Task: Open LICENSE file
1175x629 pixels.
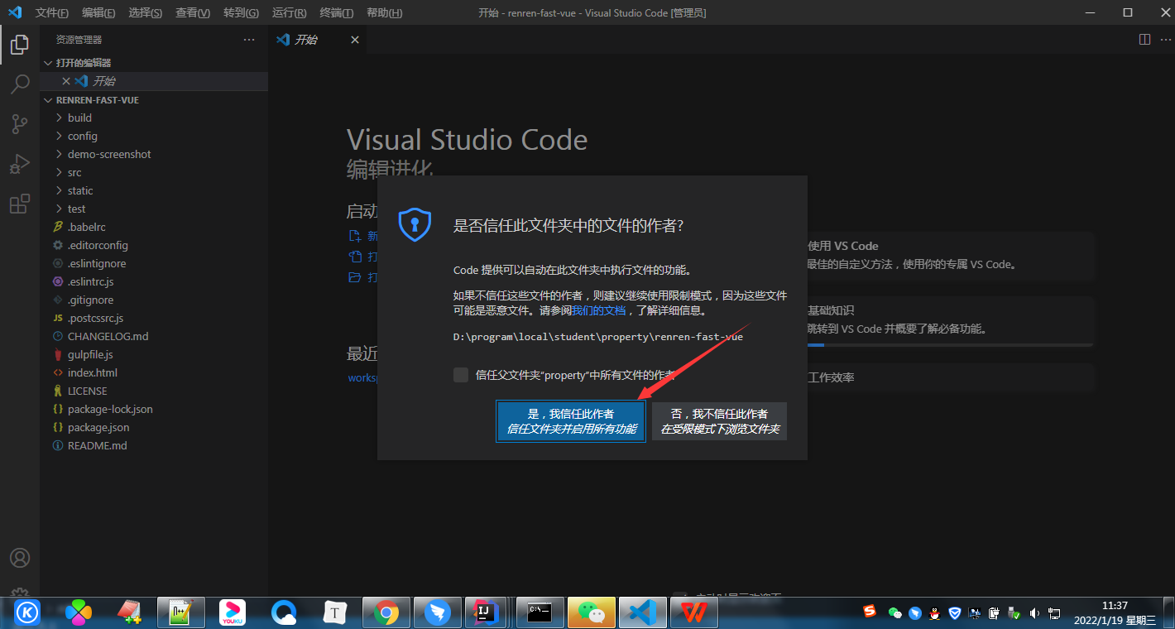Action: pos(154,391)
